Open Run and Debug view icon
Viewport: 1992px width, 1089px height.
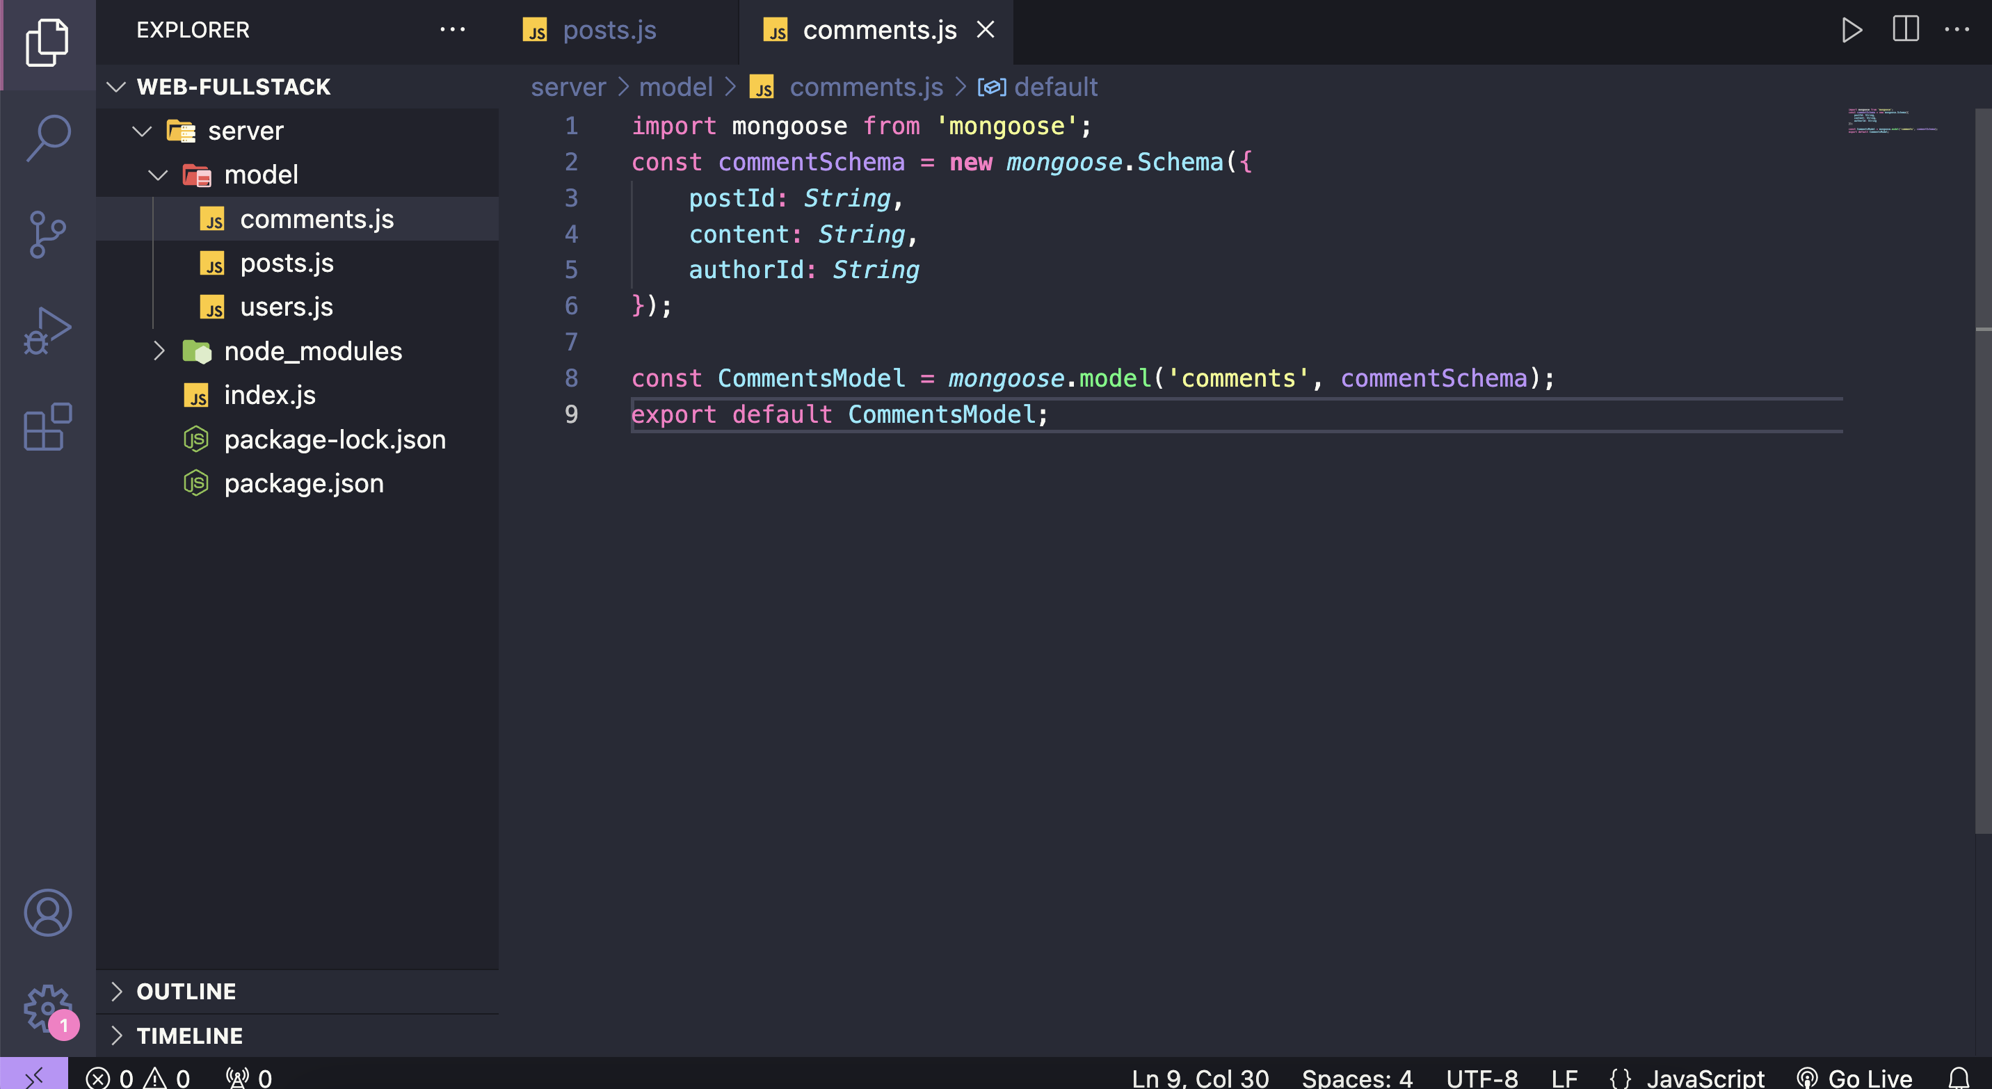(48, 331)
